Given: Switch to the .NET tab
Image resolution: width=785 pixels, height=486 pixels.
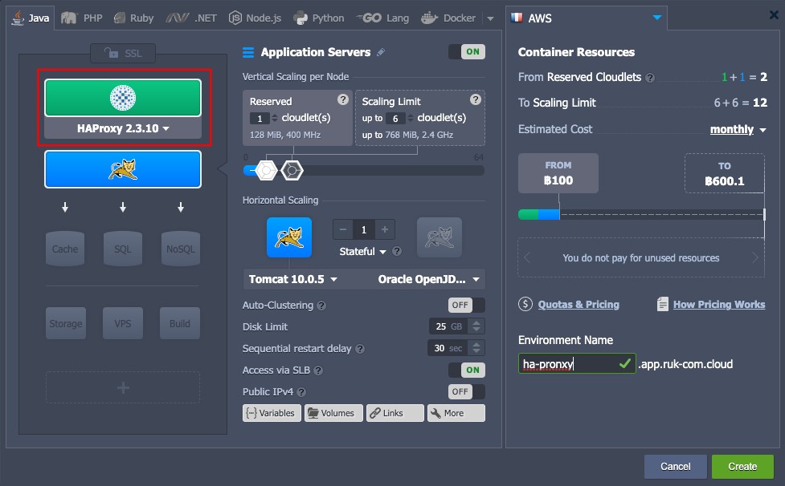Looking at the screenshot, I should 191,18.
